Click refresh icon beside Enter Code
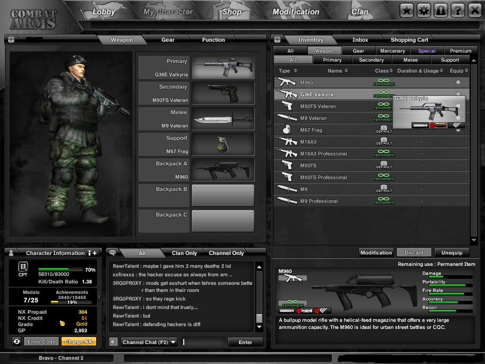The height and width of the screenshot is (364, 485). click(x=17, y=341)
